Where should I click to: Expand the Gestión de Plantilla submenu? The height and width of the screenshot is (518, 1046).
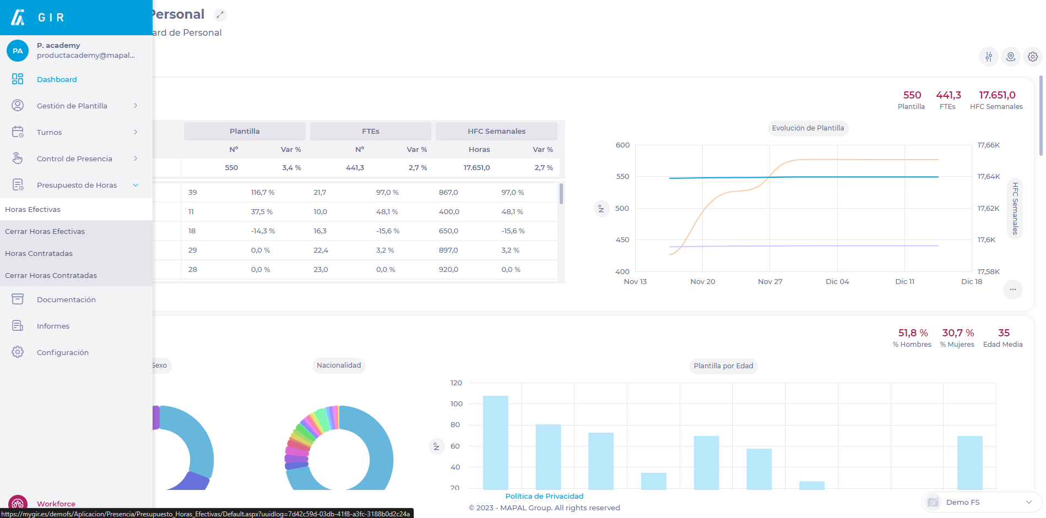(136, 106)
